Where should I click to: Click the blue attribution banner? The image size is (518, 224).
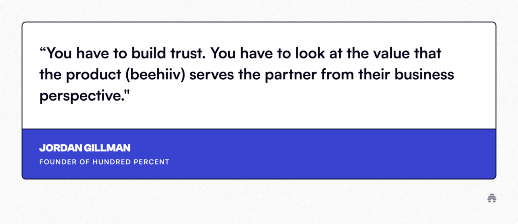[259, 154]
